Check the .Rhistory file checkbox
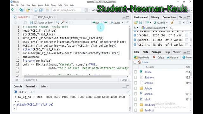Image resolution: width=203 pixels, height=114 pixels. (135, 77)
